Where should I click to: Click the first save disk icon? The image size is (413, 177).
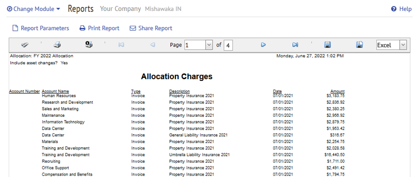pyautogui.click(x=327, y=45)
